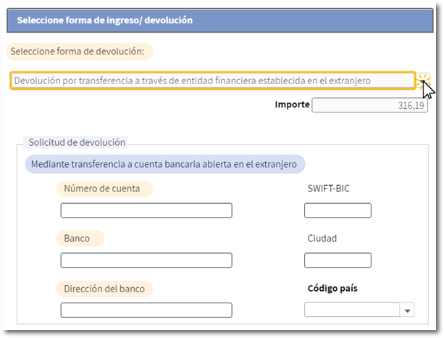Viewport: 444px width, 338px height.
Task: Click the 'Seleccione forma de devolución:' label
Action: point(80,52)
